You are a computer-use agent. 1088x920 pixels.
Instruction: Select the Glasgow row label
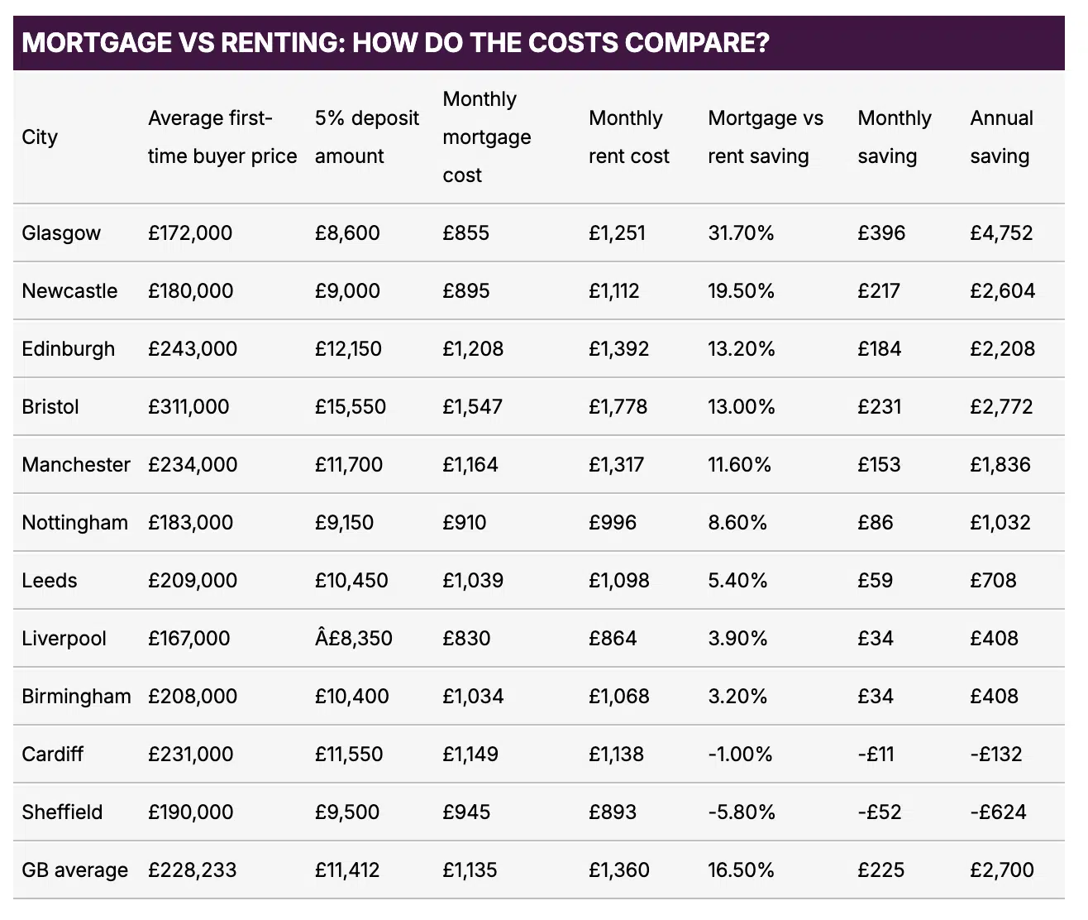(61, 233)
